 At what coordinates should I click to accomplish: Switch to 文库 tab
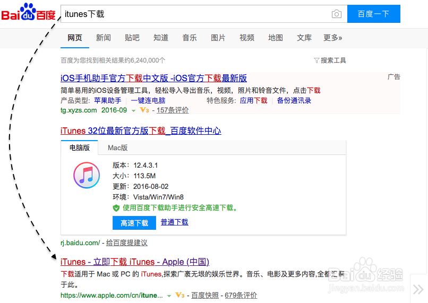coord(304,38)
